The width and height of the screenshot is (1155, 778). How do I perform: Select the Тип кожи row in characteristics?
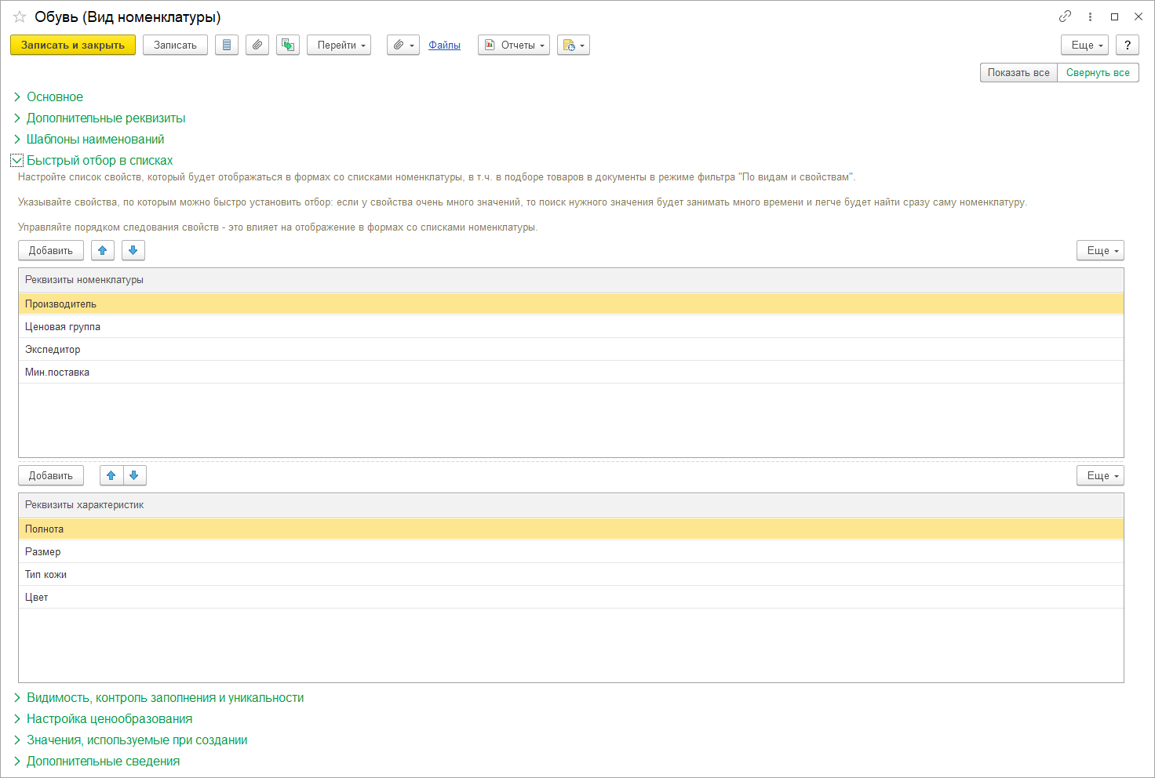coord(46,574)
